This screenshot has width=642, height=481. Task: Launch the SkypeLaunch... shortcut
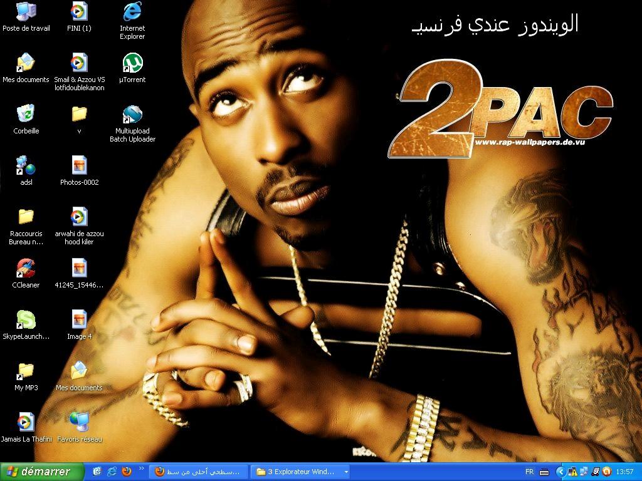click(x=26, y=325)
